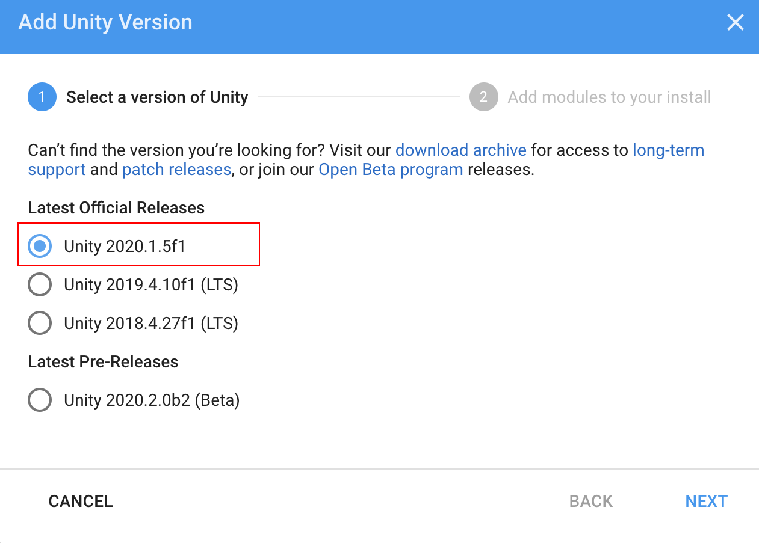Click the Unity 2020.1.5f1 version label
This screenshot has width=759, height=543.
pos(125,246)
